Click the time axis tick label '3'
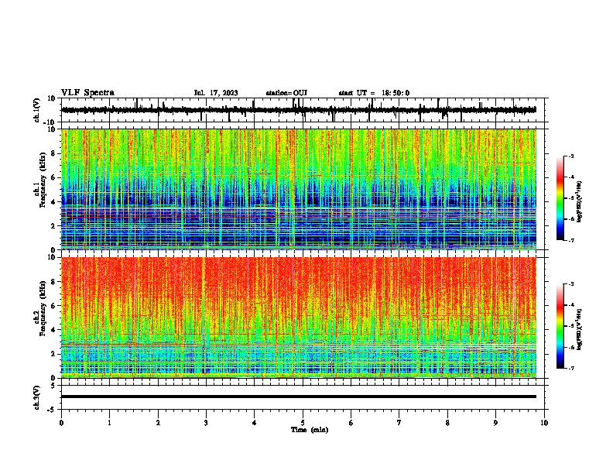 [206, 423]
